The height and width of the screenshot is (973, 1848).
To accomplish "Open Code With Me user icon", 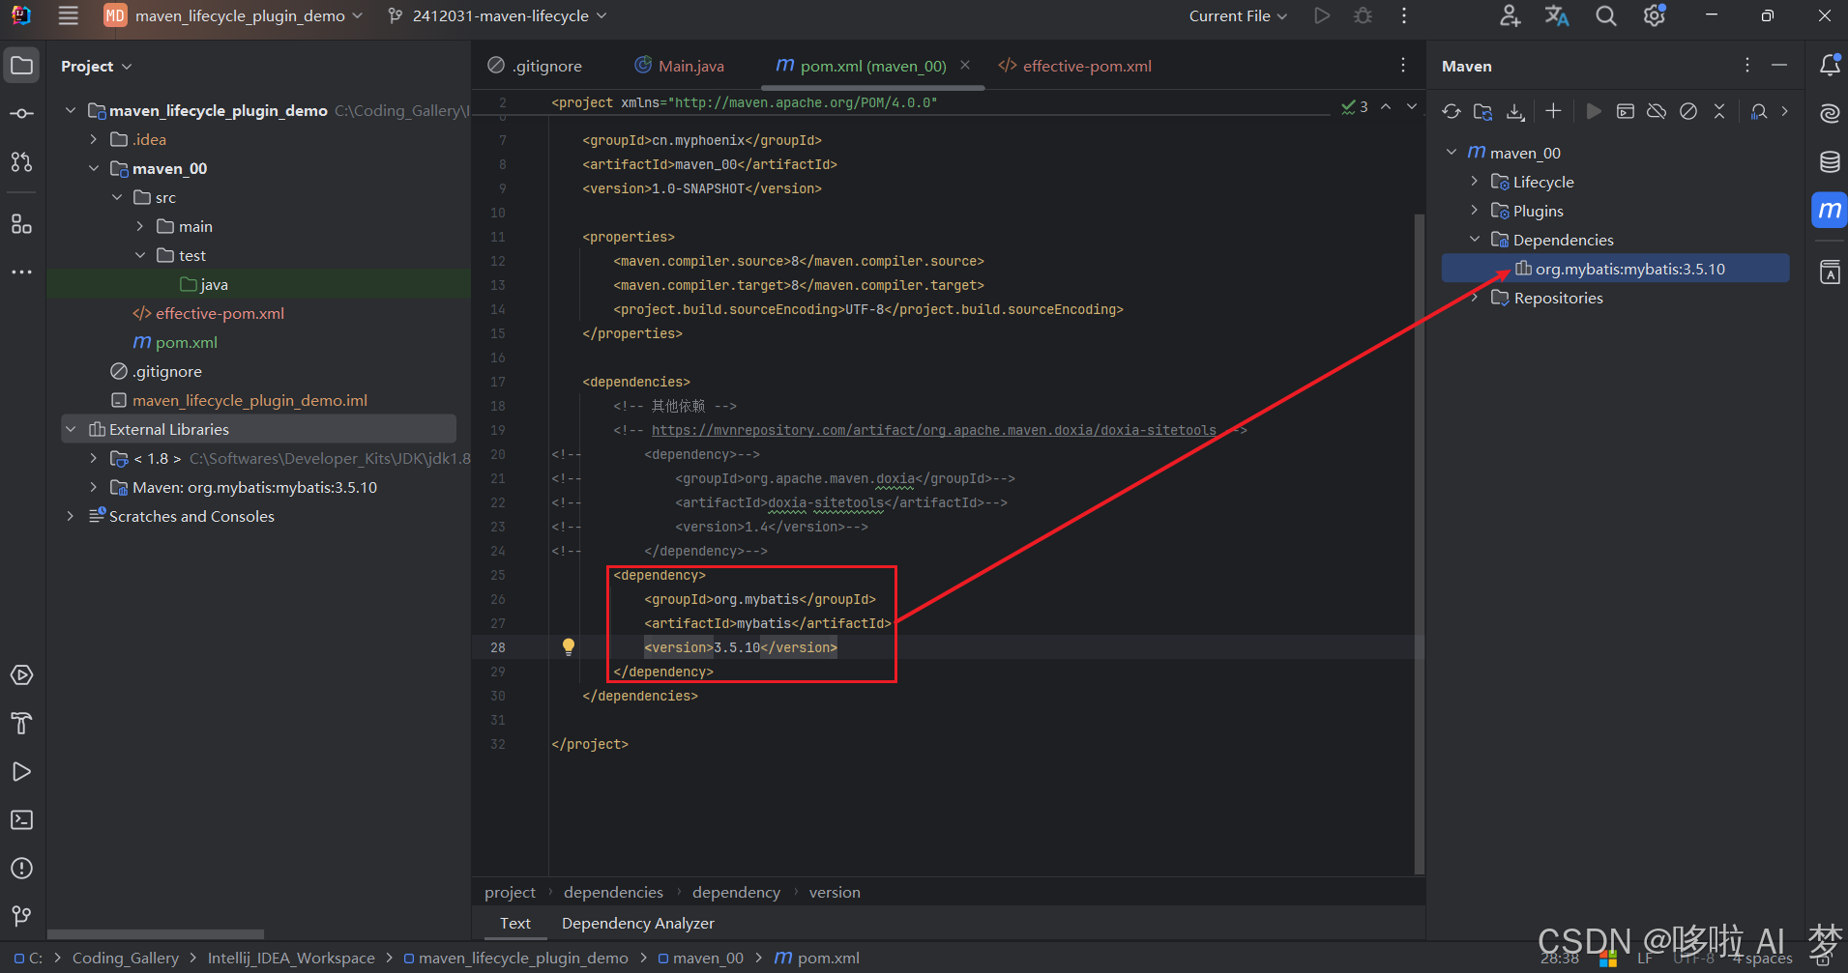I will (1510, 15).
